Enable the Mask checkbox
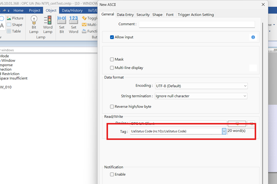This screenshot has width=277, height=184. (112, 59)
